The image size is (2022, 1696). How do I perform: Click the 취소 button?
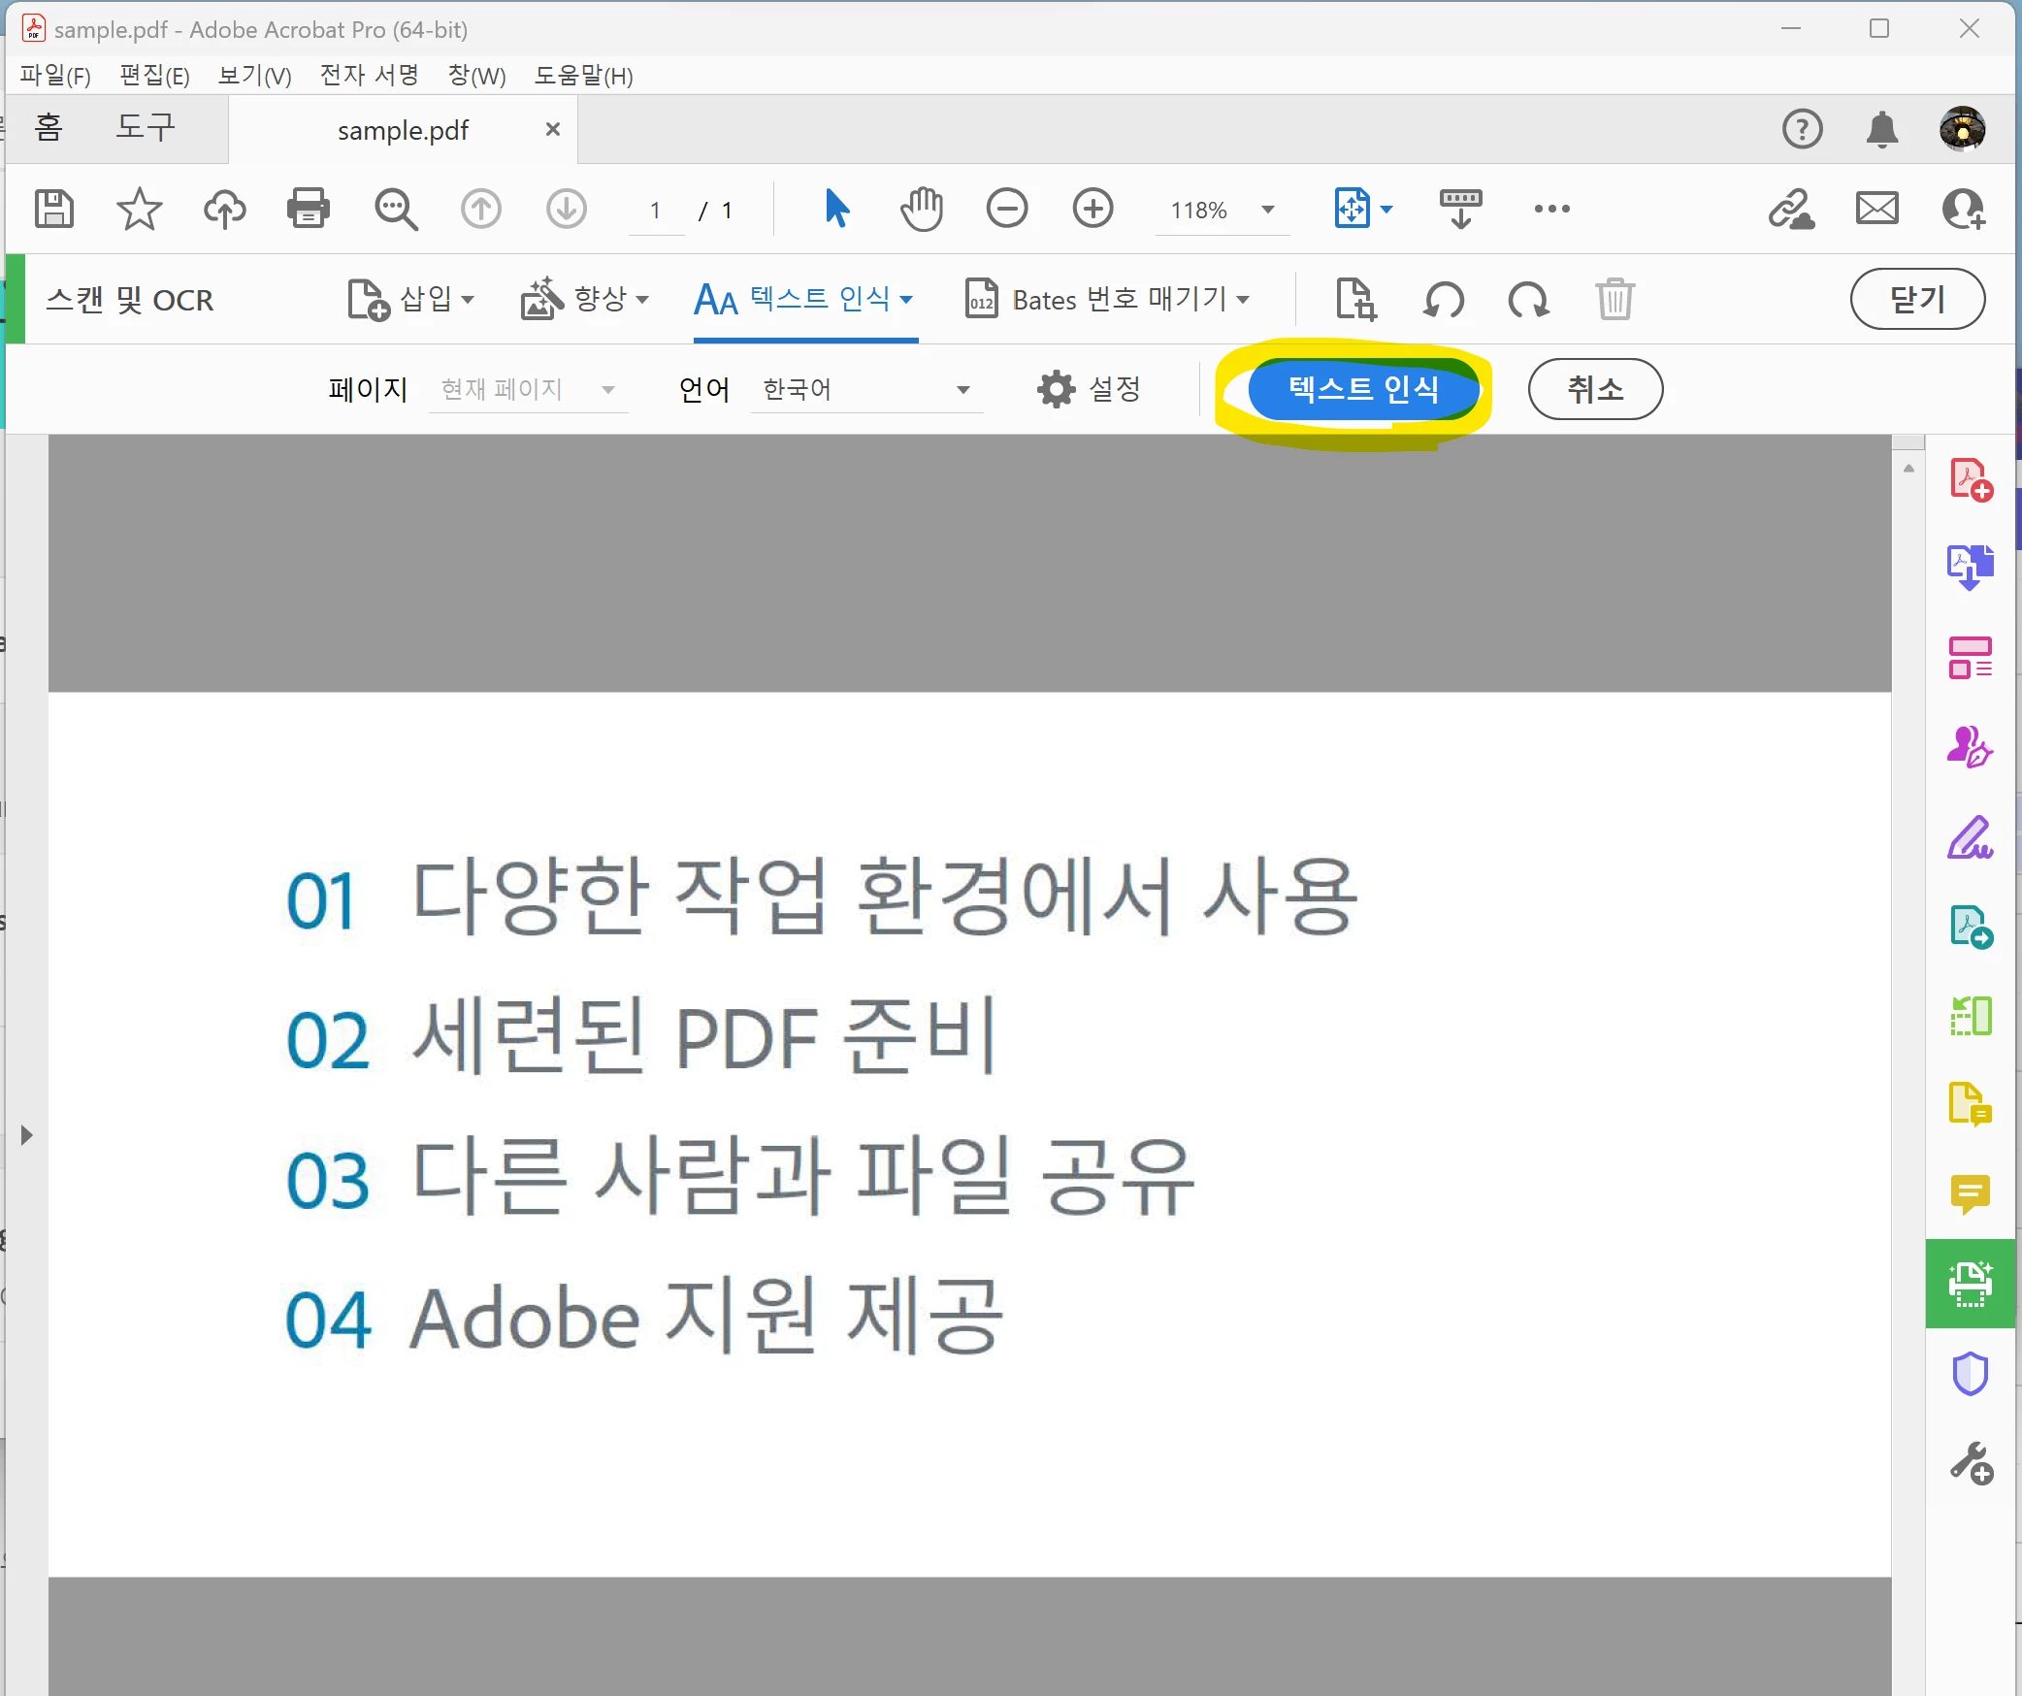1594,390
